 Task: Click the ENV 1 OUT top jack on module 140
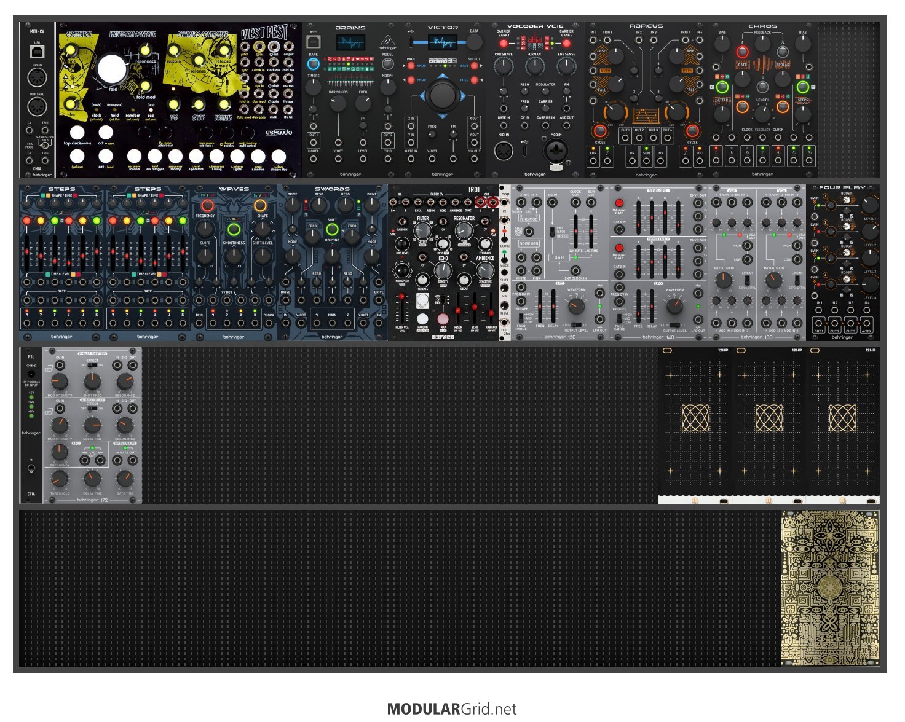[698, 203]
